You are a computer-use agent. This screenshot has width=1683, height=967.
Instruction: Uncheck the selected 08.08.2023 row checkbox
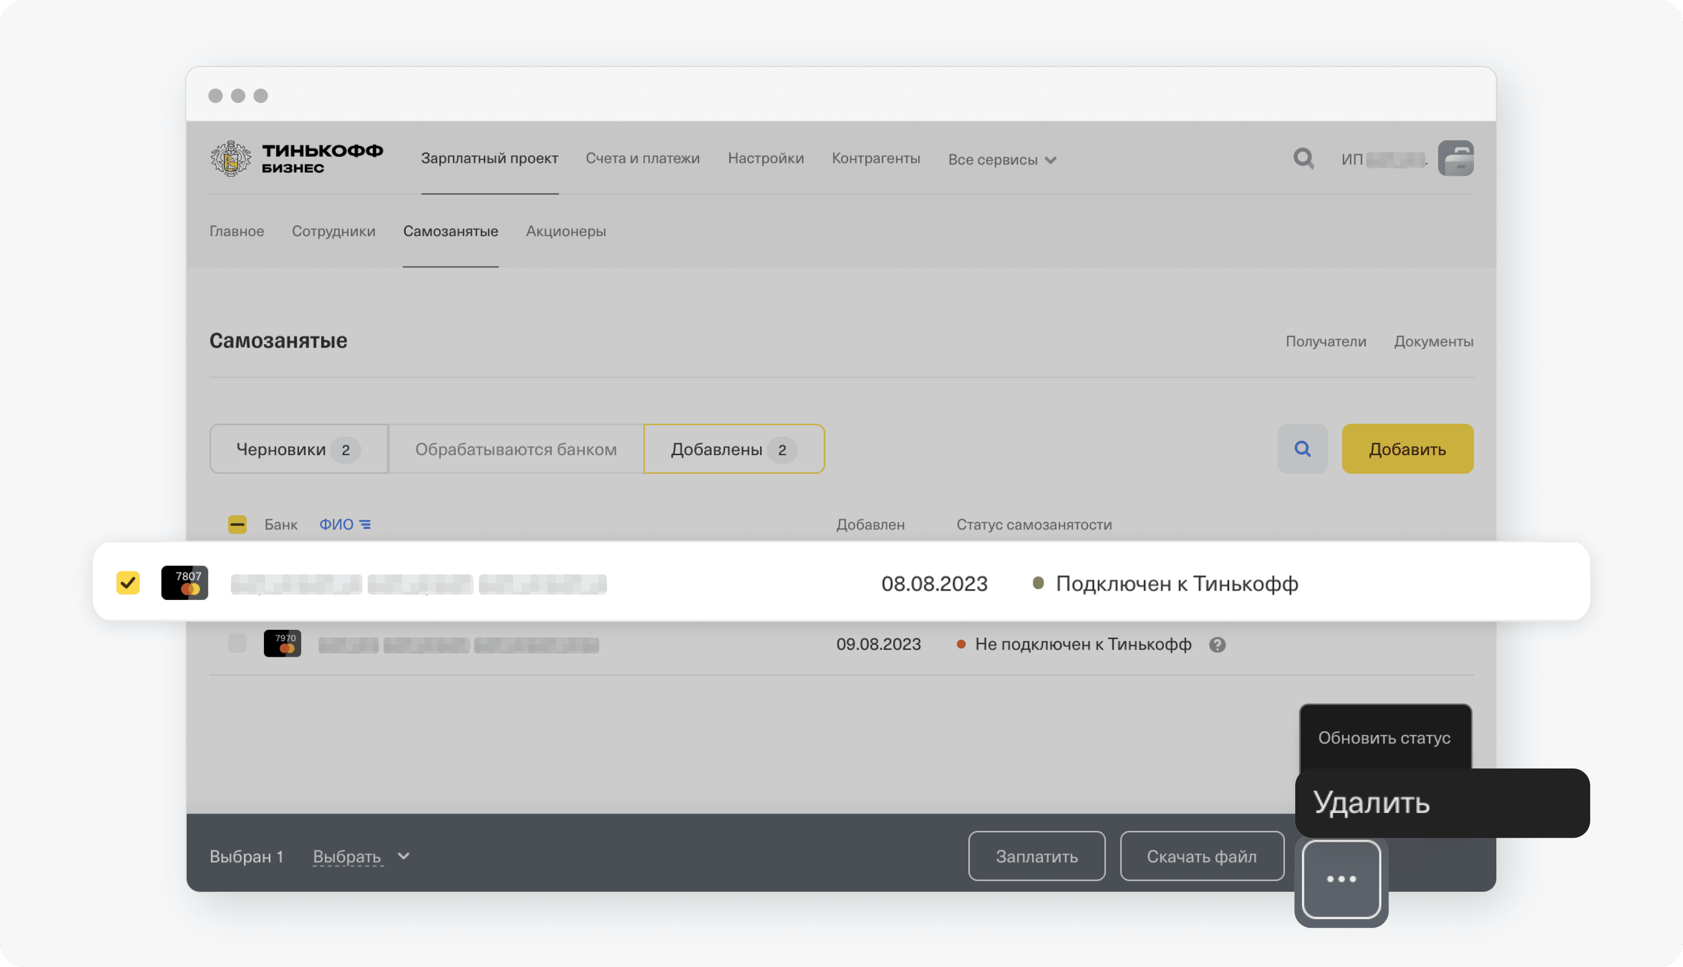tap(127, 583)
